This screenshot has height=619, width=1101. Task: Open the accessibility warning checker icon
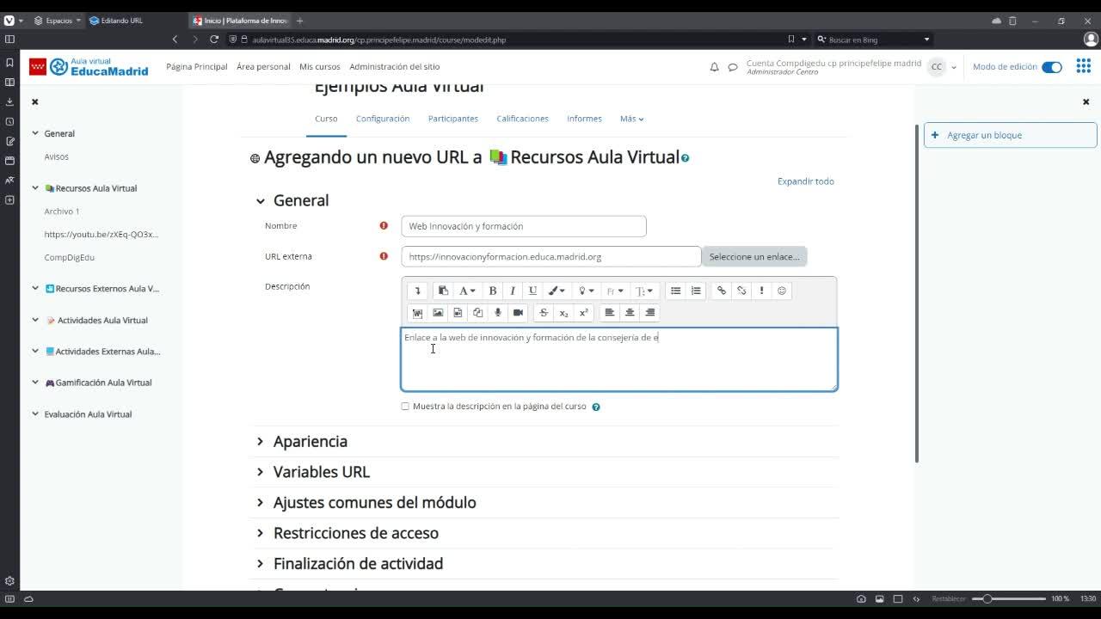[761, 291]
